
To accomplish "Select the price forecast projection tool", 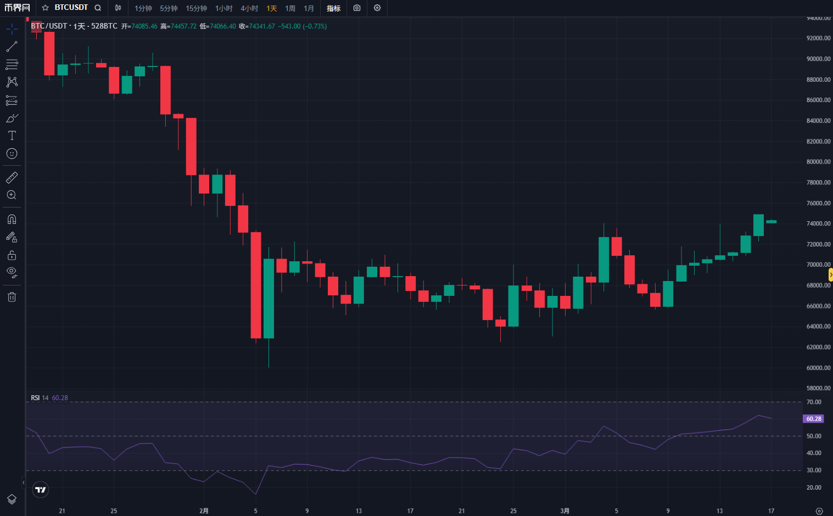I will 12,100.
